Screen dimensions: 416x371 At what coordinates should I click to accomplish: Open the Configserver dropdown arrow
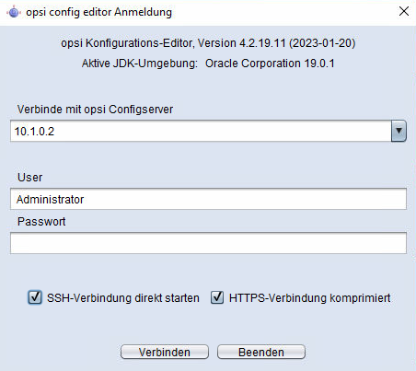click(399, 131)
